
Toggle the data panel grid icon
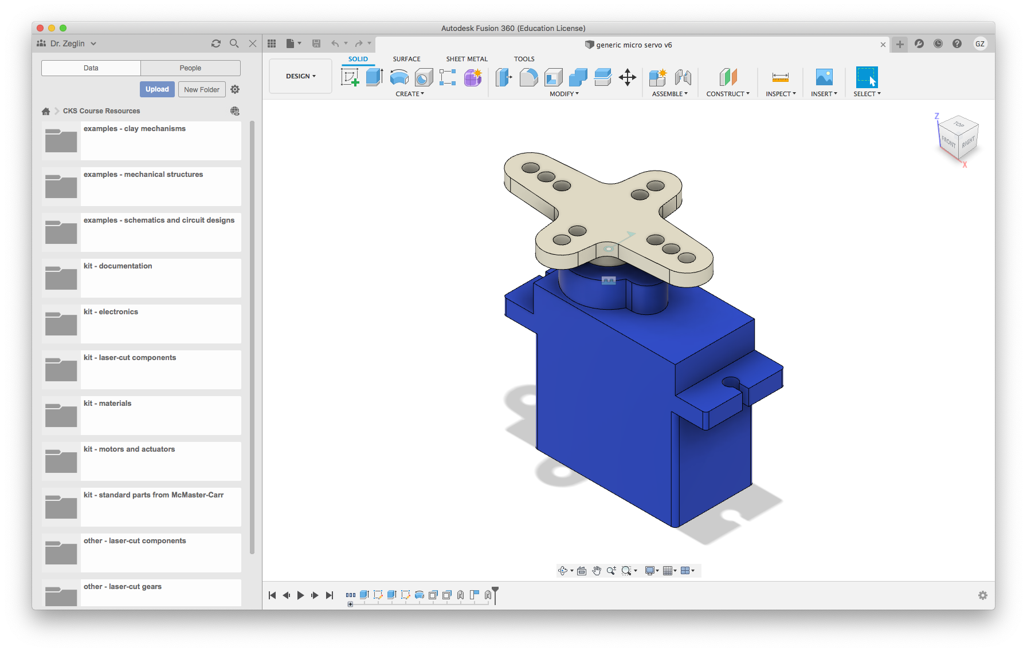(x=272, y=44)
